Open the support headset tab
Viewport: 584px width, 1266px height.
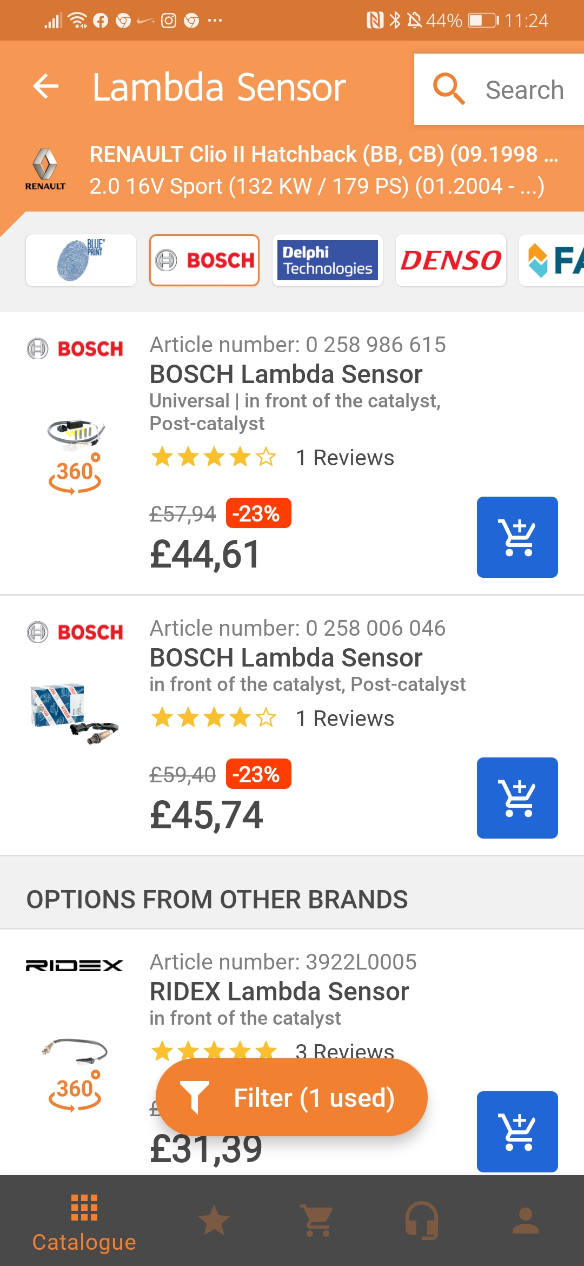pyautogui.click(x=422, y=1221)
